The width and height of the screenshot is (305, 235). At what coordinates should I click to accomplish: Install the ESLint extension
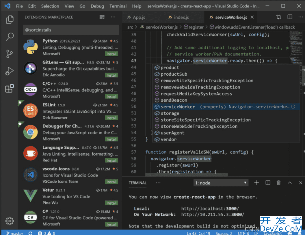click(111, 118)
